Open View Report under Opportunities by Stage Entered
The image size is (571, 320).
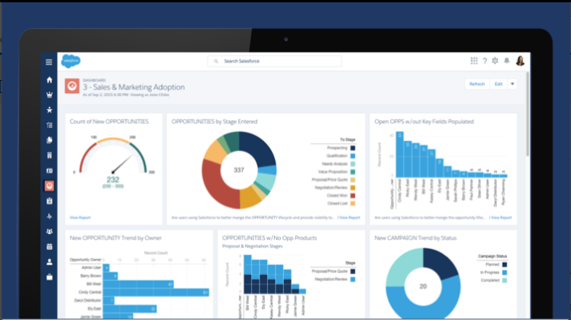coord(350,217)
